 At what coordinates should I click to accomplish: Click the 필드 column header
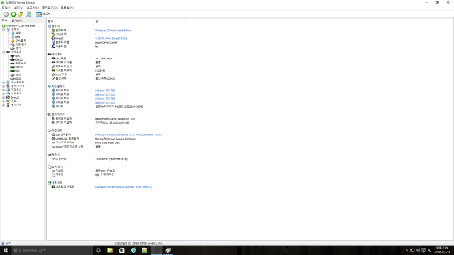pyautogui.click(x=71, y=21)
